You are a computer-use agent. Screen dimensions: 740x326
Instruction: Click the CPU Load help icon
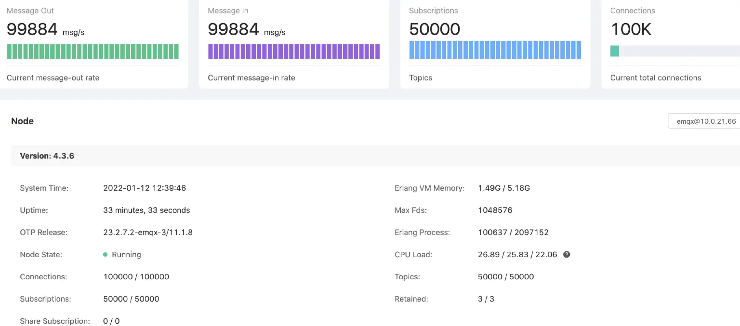pyautogui.click(x=567, y=254)
